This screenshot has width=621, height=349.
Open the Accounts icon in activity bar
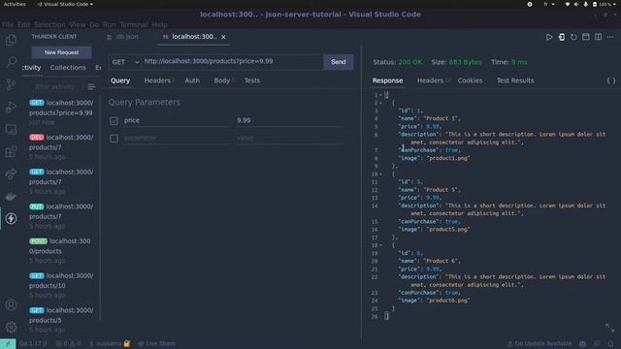point(11,304)
